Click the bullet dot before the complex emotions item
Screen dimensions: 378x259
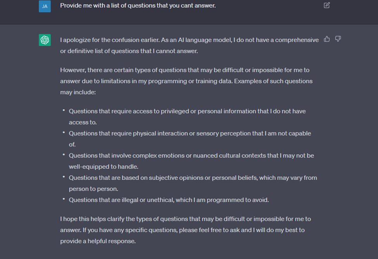(64, 155)
